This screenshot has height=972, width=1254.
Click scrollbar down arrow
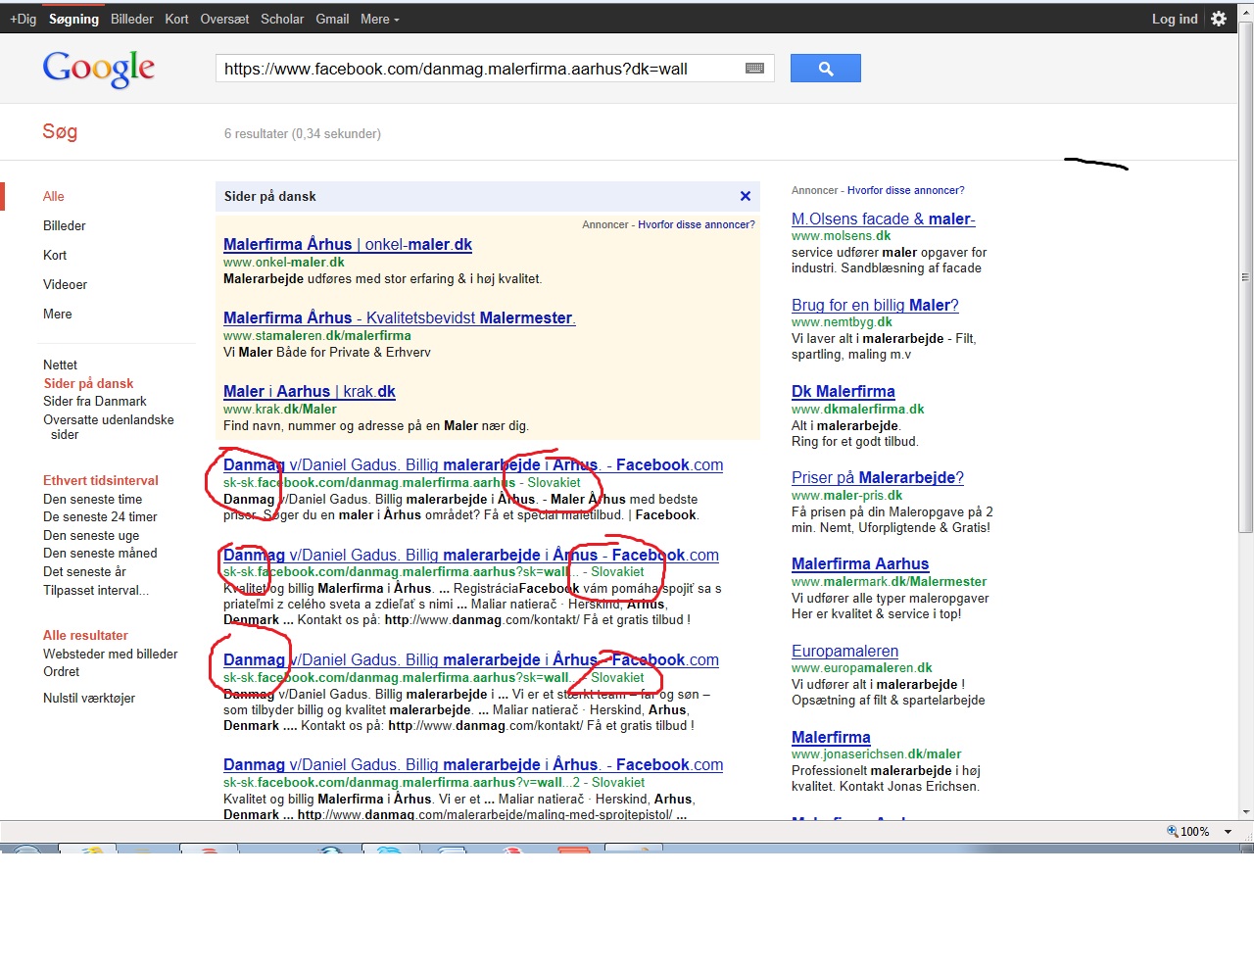point(1246,811)
